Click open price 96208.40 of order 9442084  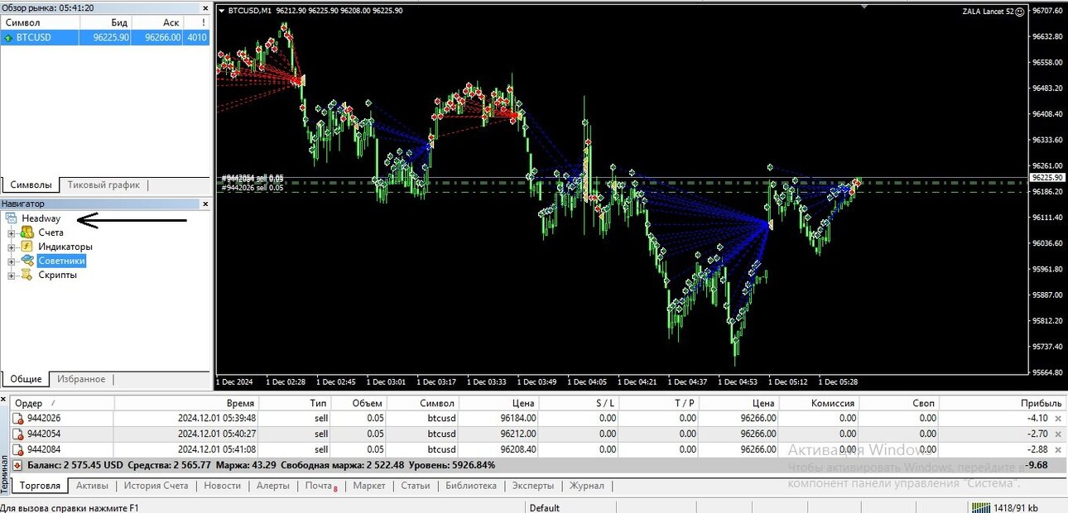(518, 449)
